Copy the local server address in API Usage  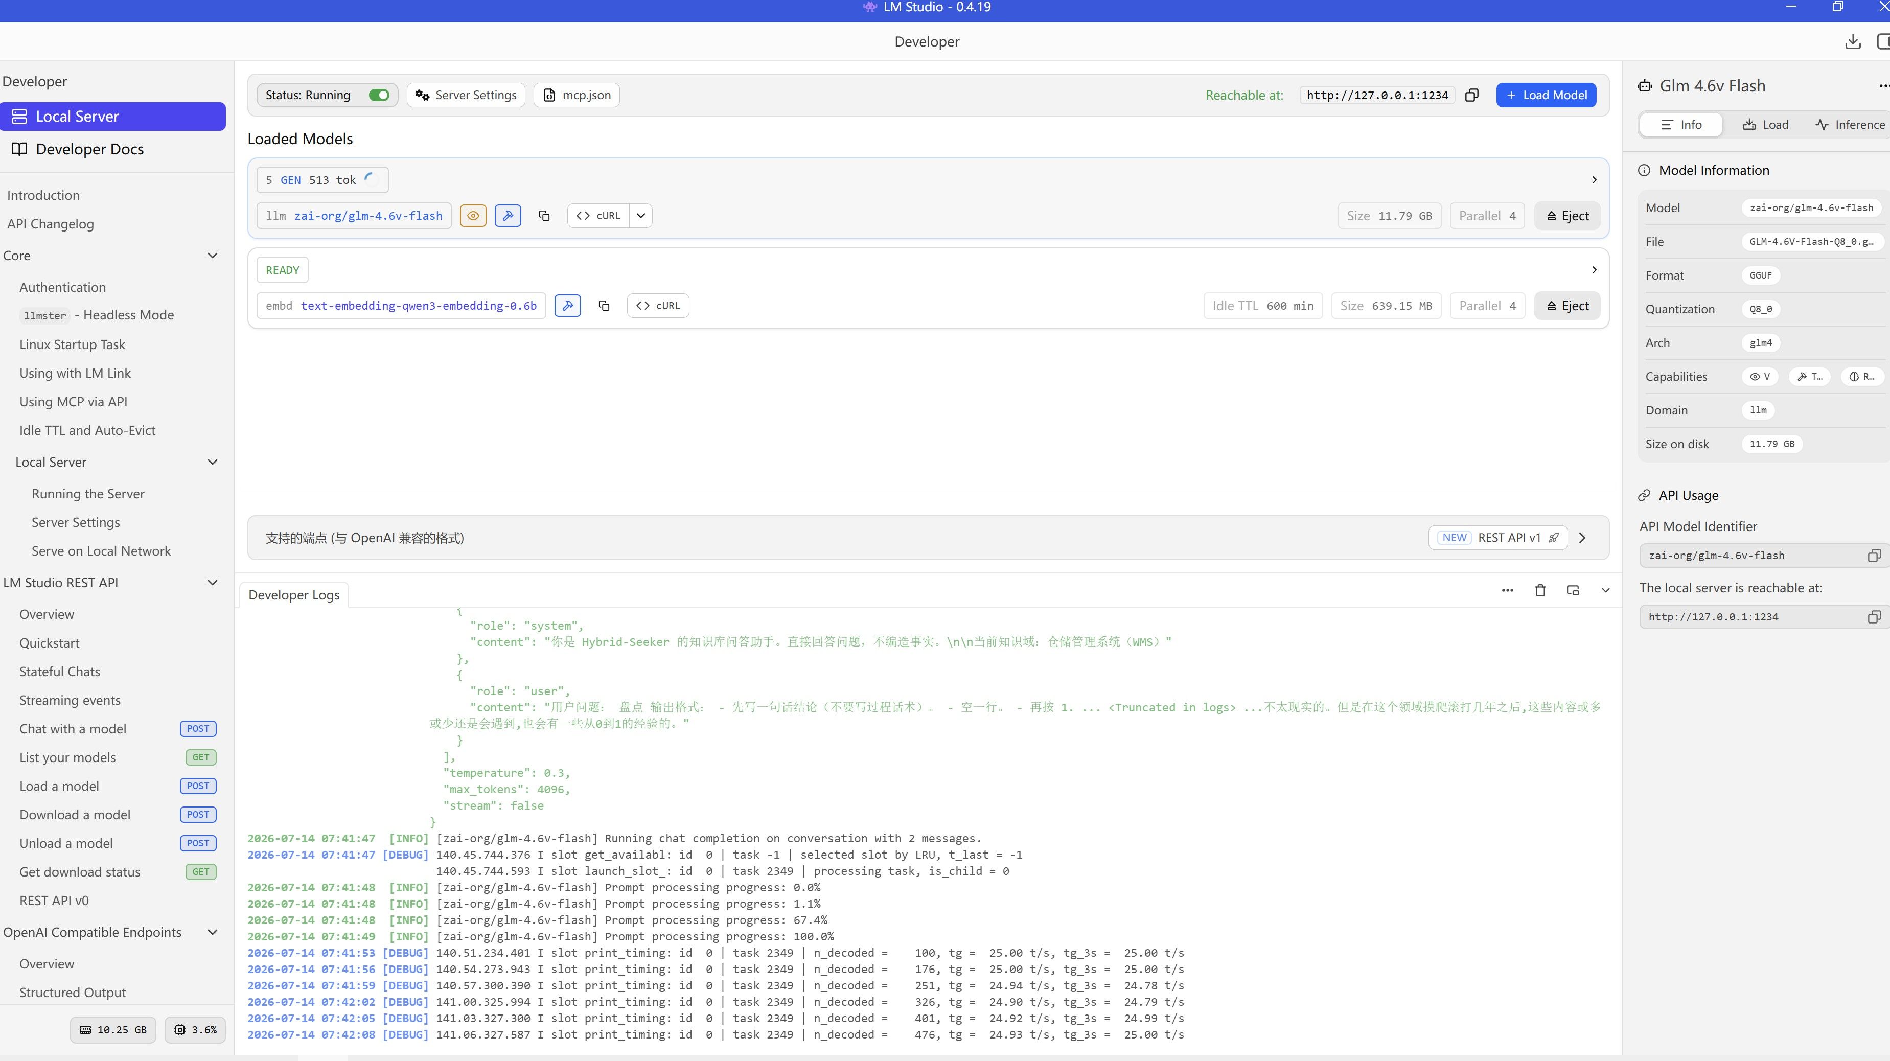(1874, 617)
